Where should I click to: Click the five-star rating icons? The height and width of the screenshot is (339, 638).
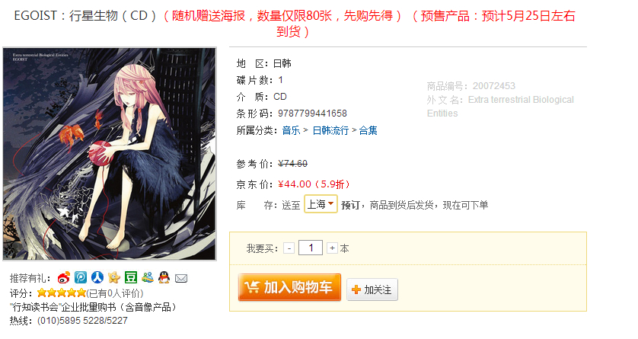(62, 293)
